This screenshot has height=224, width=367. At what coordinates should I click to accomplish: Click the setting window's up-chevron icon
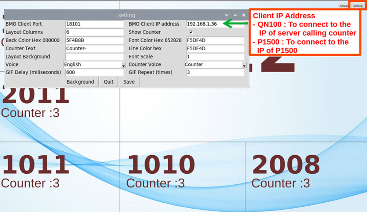235,15
